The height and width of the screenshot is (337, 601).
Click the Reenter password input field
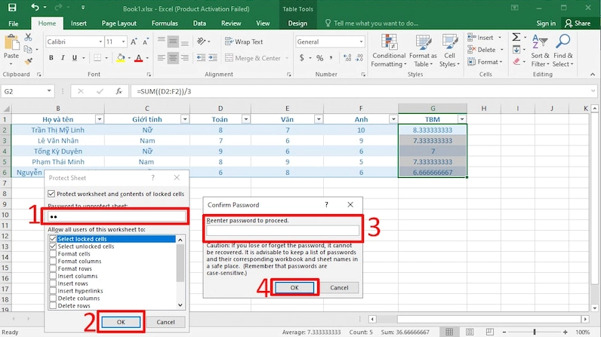pyautogui.click(x=283, y=230)
